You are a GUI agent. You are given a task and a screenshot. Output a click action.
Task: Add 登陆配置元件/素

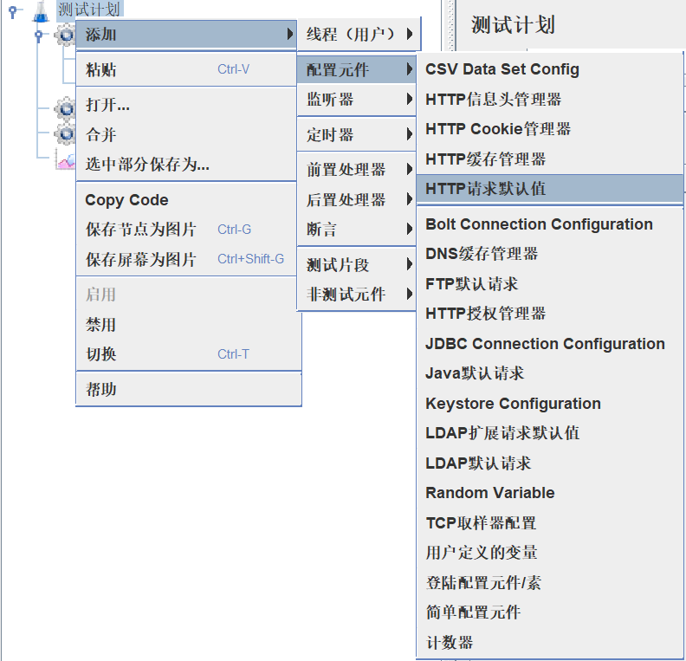coord(550,582)
